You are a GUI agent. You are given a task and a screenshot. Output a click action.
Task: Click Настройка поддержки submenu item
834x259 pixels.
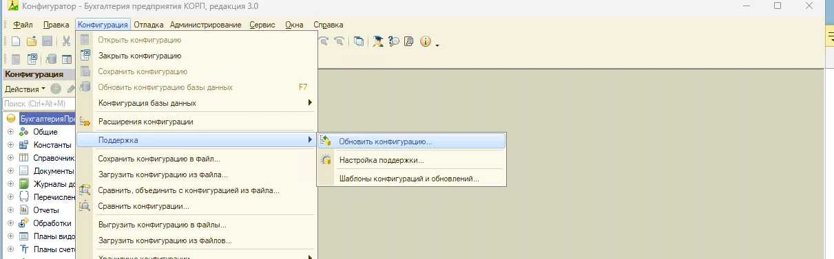(x=411, y=160)
